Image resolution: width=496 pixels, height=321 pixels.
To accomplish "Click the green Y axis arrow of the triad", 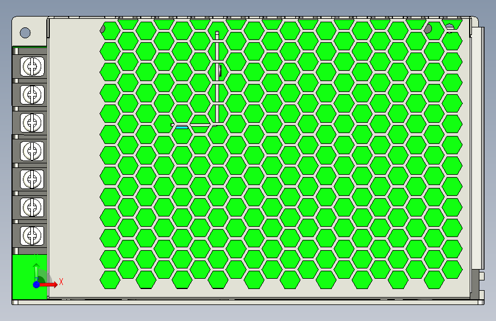I will tap(37, 272).
